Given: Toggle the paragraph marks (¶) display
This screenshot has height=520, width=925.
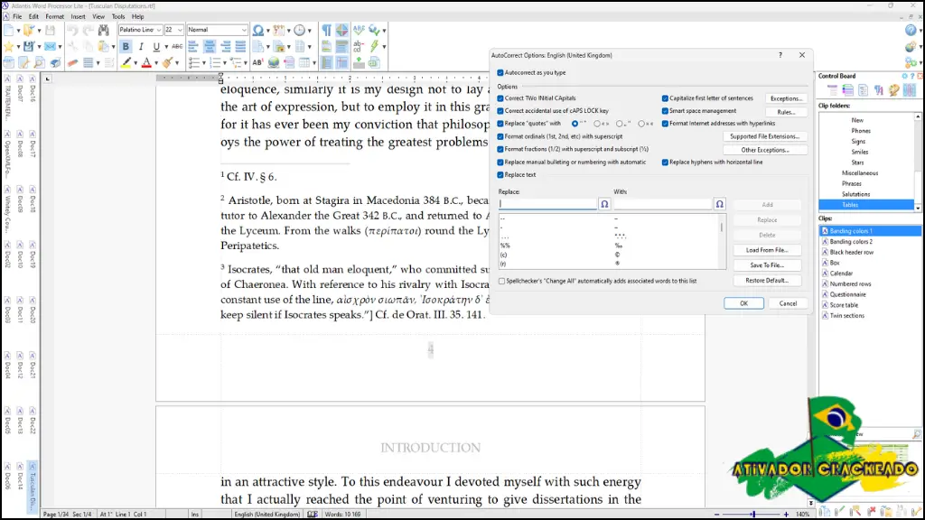Looking at the screenshot, I should pos(326,30).
